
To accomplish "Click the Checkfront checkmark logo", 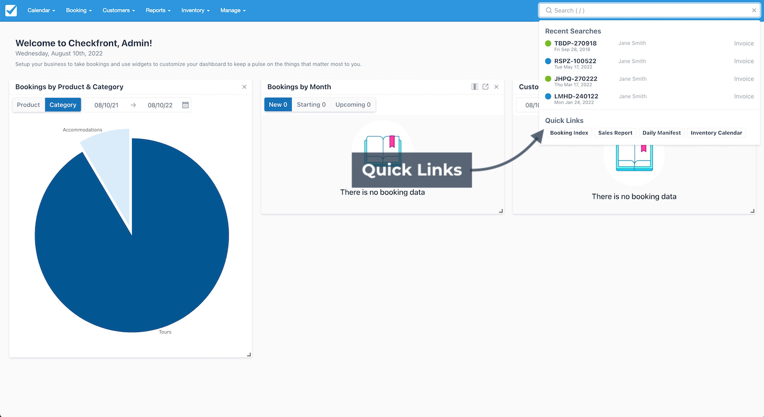I will click(11, 10).
